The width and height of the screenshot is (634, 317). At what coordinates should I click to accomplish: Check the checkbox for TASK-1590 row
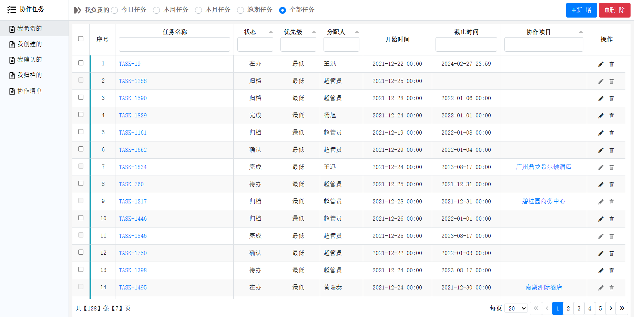click(81, 97)
